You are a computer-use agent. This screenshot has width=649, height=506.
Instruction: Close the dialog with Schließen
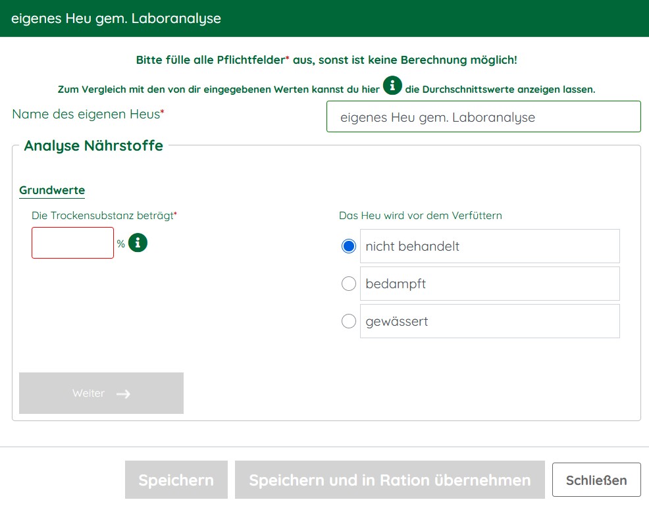[x=596, y=480]
